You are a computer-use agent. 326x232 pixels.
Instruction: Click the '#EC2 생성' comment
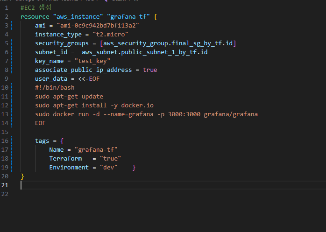click(x=36, y=8)
